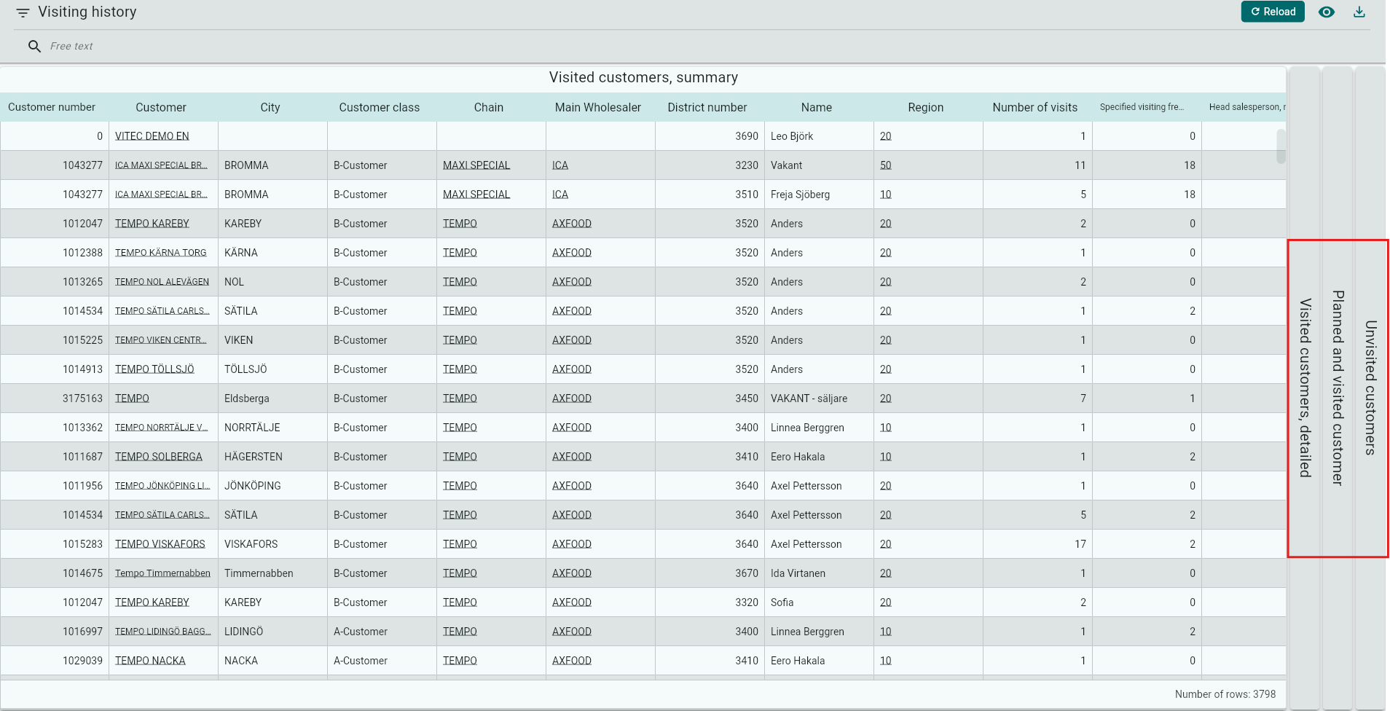This screenshot has width=1390, height=711.
Task: Click region 10 link in Eero Hakala HÄGERSTEN row
Action: 886,457
